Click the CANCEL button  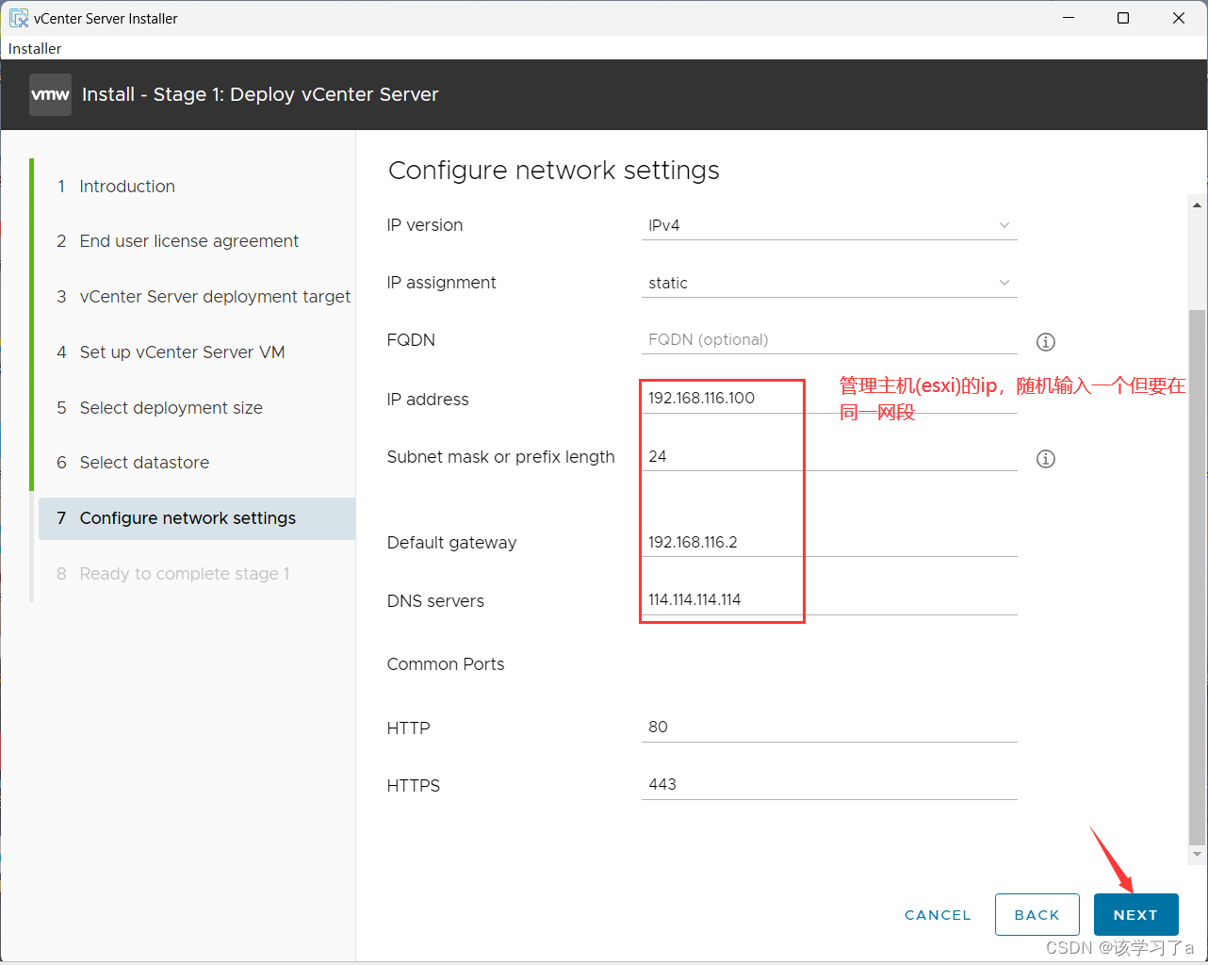(x=938, y=915)
